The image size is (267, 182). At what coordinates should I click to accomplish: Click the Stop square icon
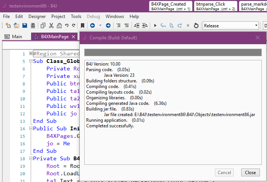188,25
